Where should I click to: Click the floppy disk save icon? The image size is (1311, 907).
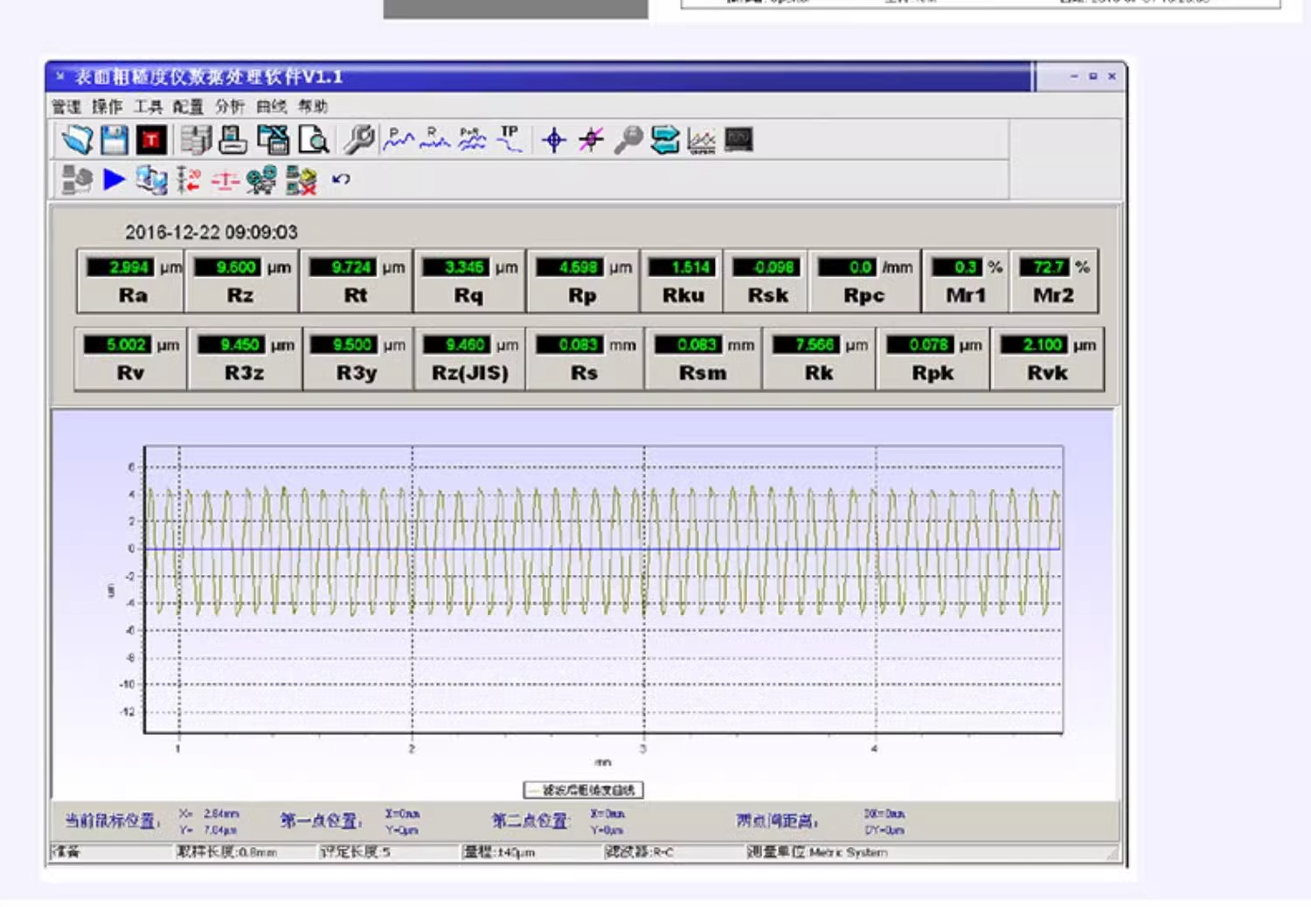(114, 140)
